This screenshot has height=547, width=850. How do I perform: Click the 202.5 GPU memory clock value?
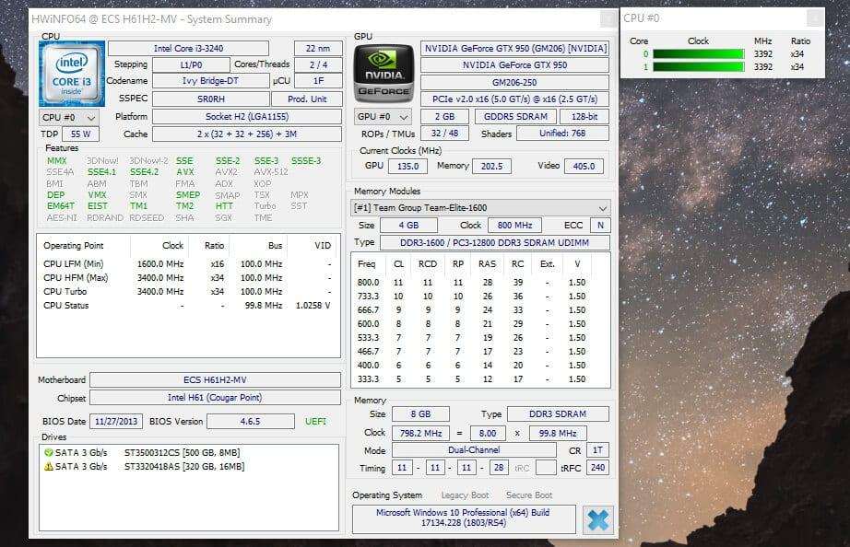491,167
